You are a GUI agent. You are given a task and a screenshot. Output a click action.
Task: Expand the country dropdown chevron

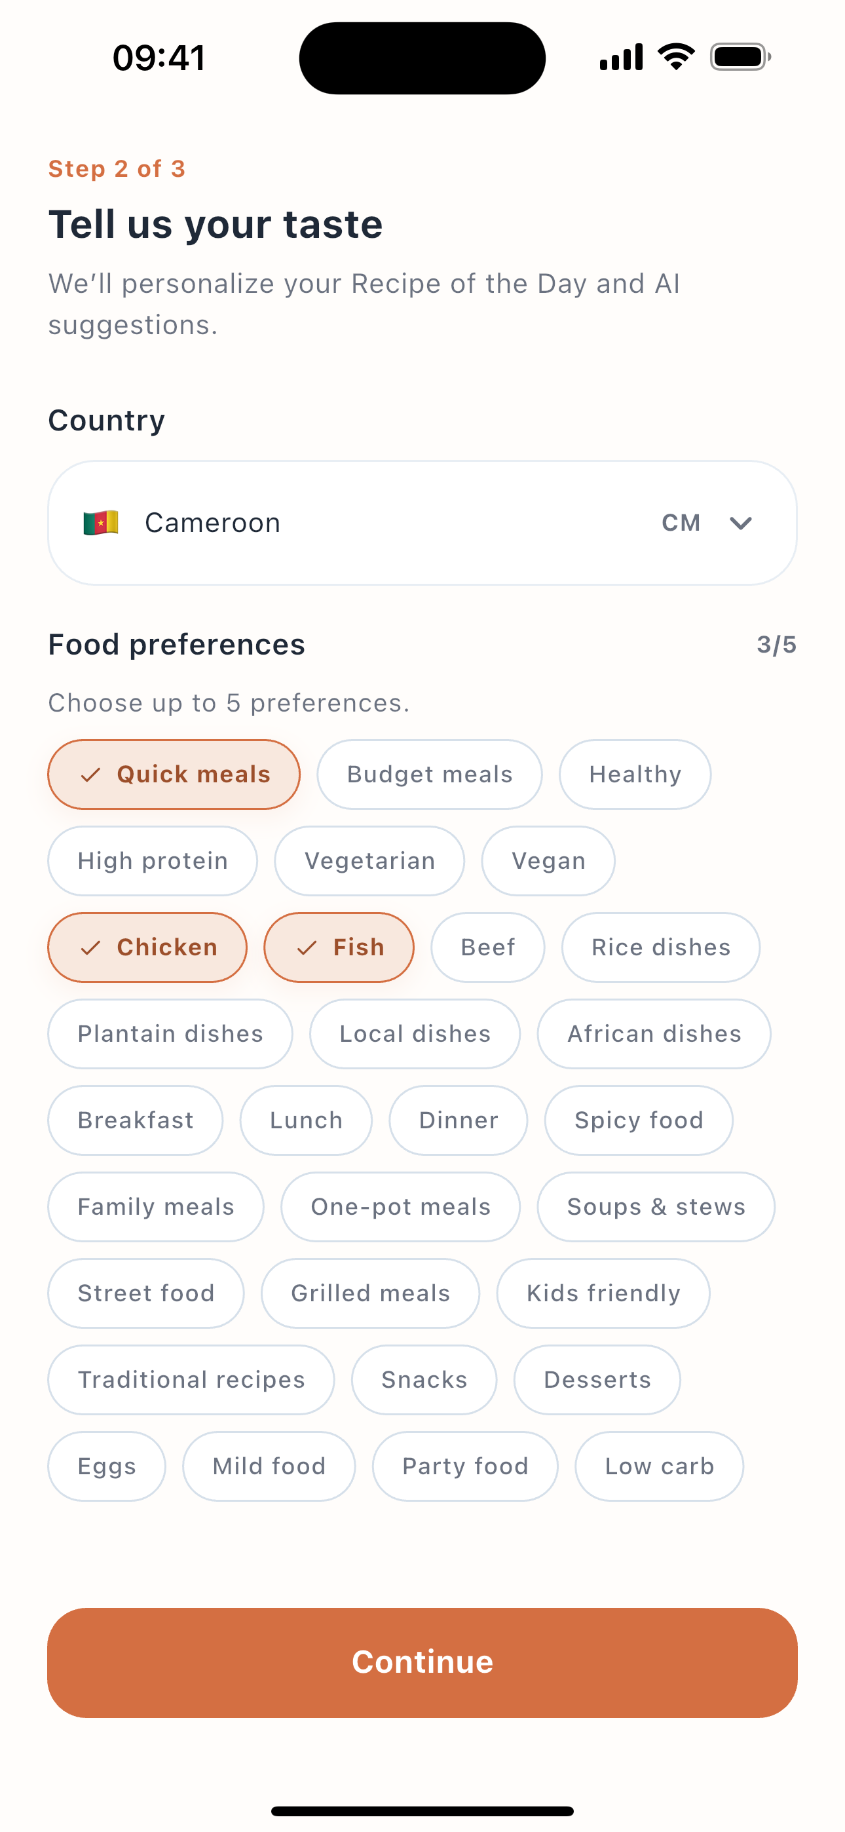pyautogui.click(x=740, y=524)
